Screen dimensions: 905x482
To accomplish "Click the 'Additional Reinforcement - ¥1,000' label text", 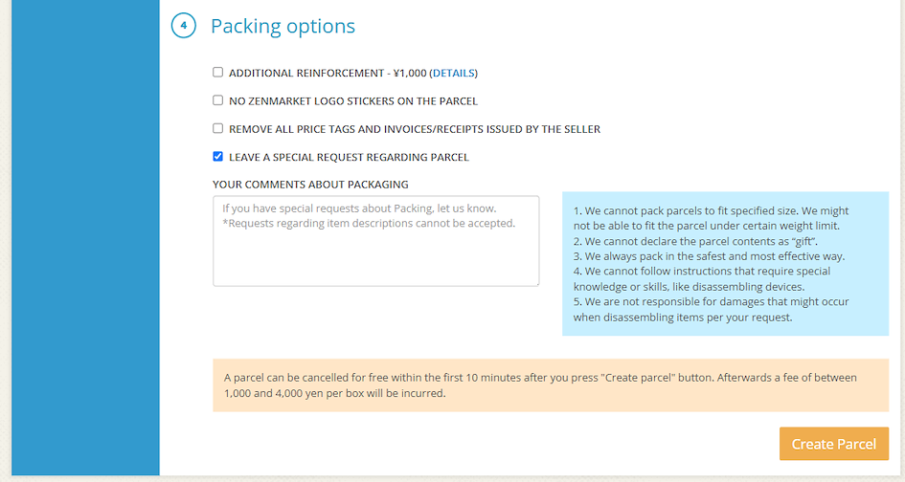I will (x=328, y=74).
